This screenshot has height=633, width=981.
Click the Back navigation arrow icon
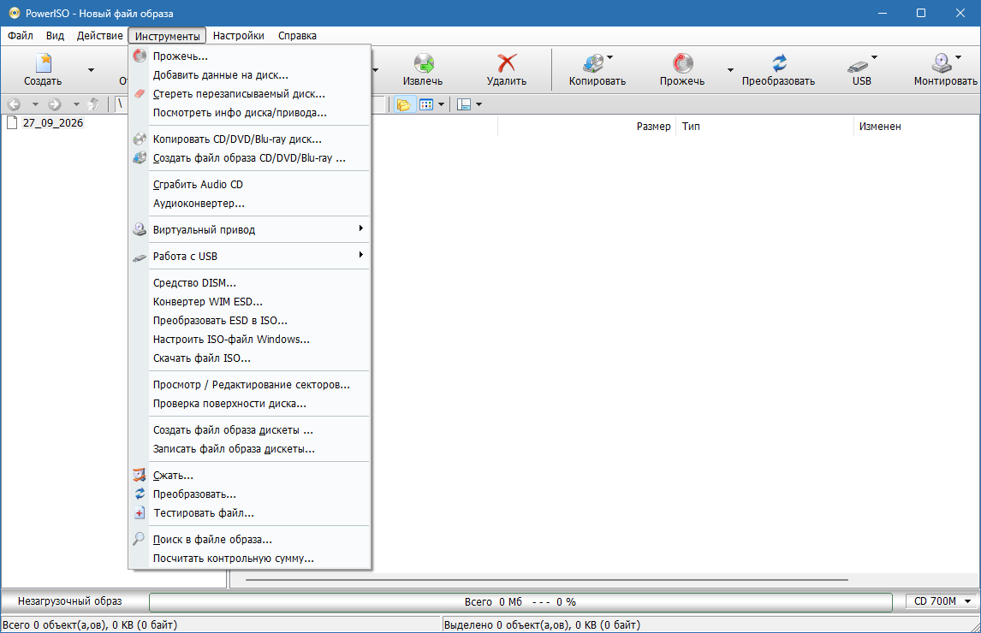[x=14, y=104]
